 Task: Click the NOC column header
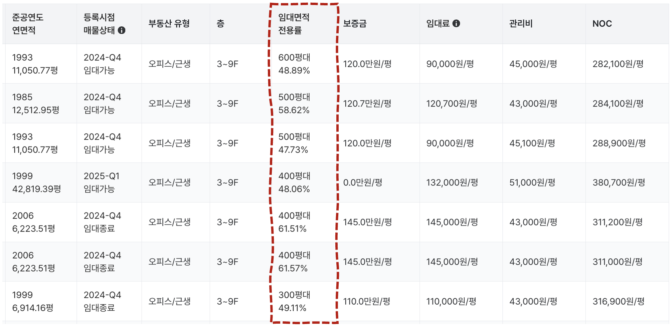602,24
